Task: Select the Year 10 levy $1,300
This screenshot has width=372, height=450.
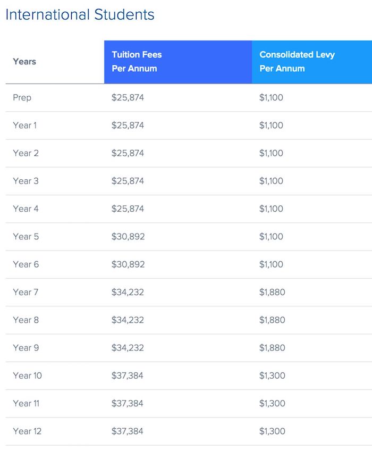Action: (272, 376)
